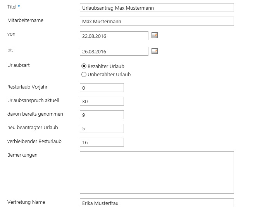Click the 'davon bereits genommen' field

[x=102, y=115]
